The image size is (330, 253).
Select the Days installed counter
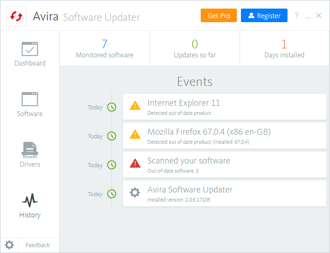click(x=284, y=49)
